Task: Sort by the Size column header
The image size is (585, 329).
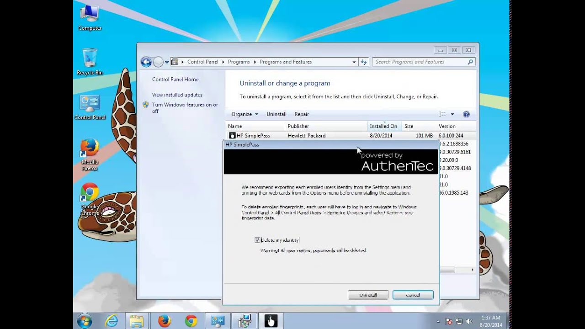Action: tap(419, 126)
